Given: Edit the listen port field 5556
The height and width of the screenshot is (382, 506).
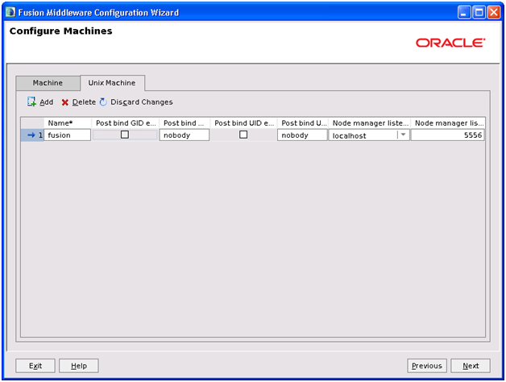Looking at the screenshot, I should click(x=448, y=135).
